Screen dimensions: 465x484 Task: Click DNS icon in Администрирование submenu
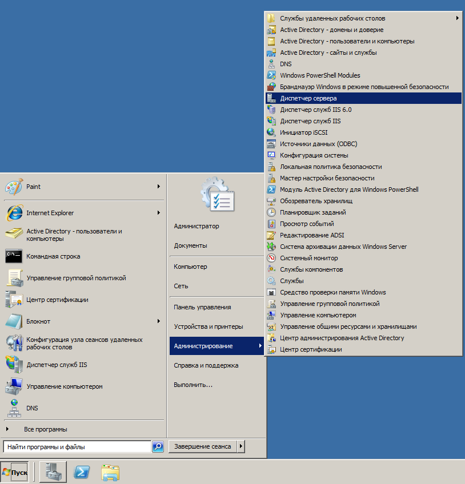(x=271, y=64)
